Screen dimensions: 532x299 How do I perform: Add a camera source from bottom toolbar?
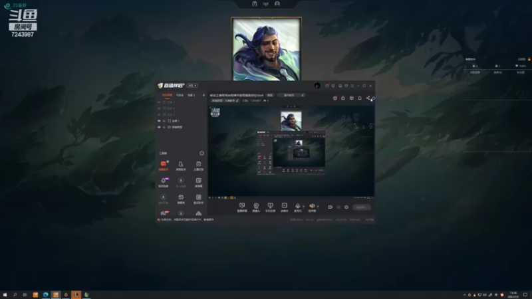256,207
